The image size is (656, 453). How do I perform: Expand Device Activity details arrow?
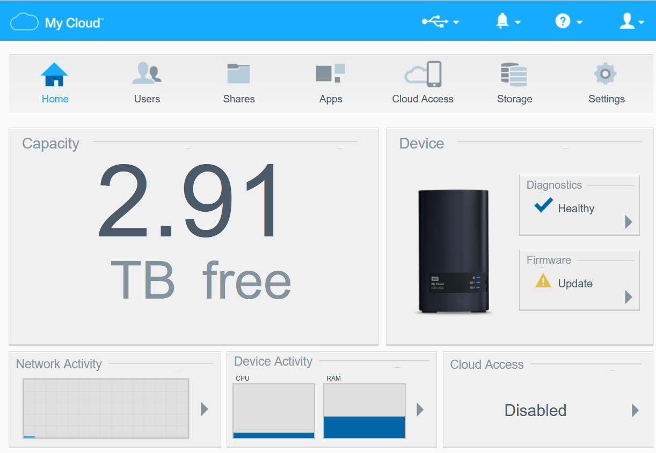(x=420, y=410)
